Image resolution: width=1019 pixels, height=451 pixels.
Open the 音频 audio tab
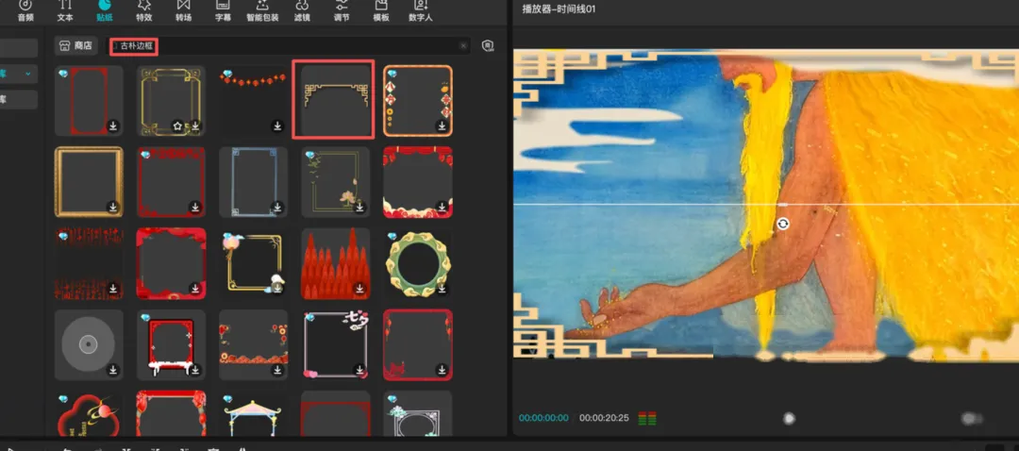[25, 11]
